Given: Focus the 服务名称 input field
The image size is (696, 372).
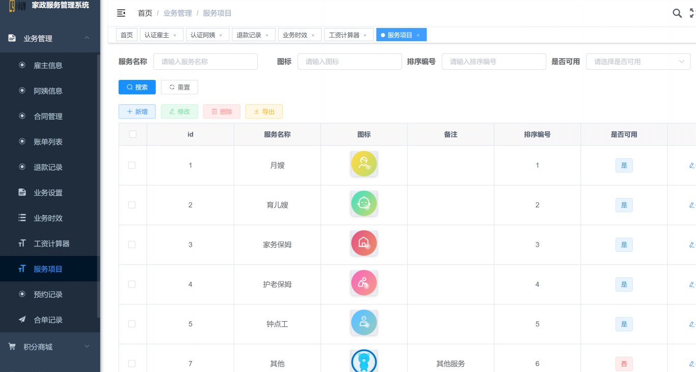Looking at the screenshot, I should point(205,62).
